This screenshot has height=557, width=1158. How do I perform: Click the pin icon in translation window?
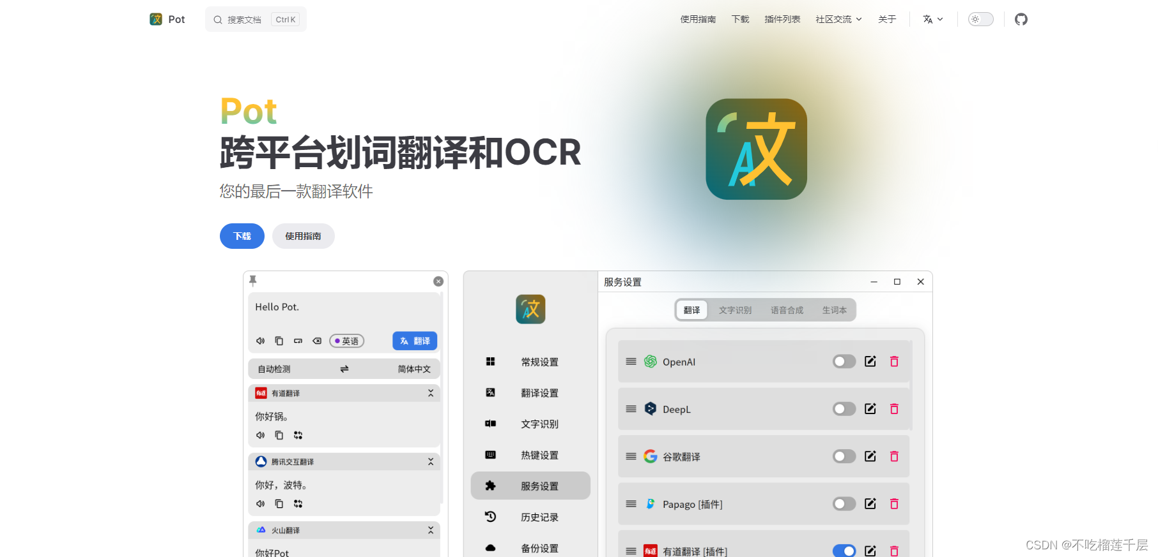point(253,281)
